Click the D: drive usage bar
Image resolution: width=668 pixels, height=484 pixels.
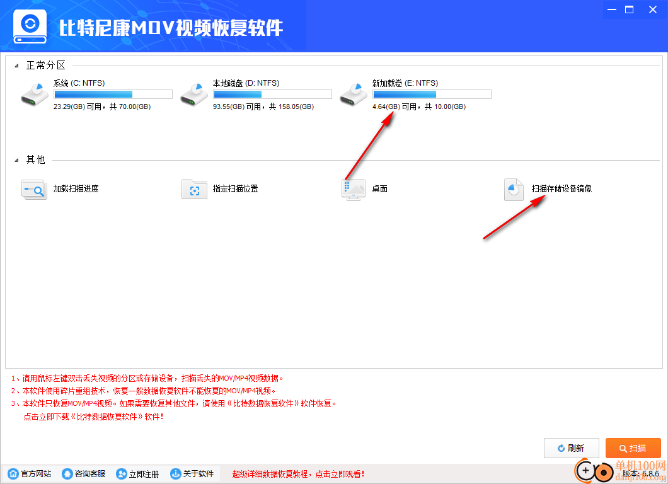pyautogui.click(x=272, y=94)
